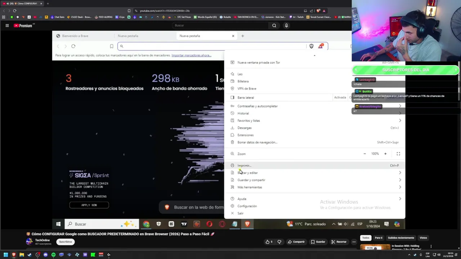The image size is (461, 259).
Task: Click the Guardar button under the video
Action: (x=318, y=242)
